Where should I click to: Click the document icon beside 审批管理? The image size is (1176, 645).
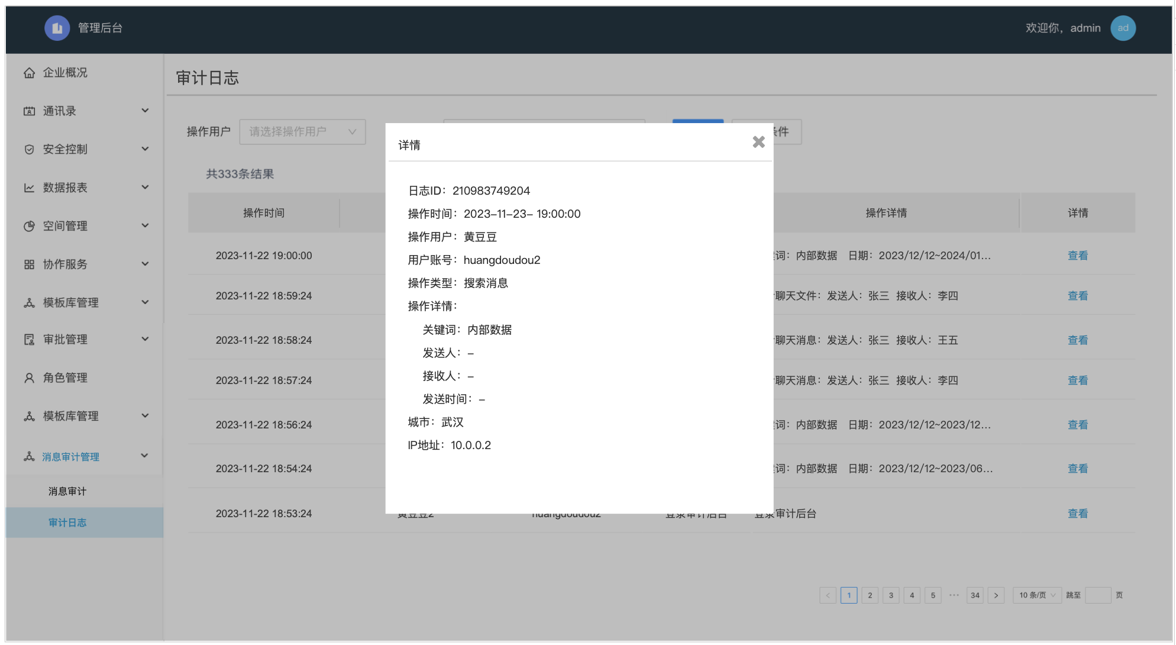pos(29,340)
